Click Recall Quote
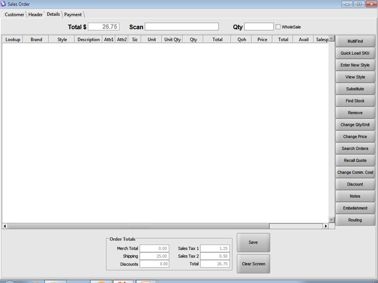Screen dimensions: 378x283 pos(355,160)
